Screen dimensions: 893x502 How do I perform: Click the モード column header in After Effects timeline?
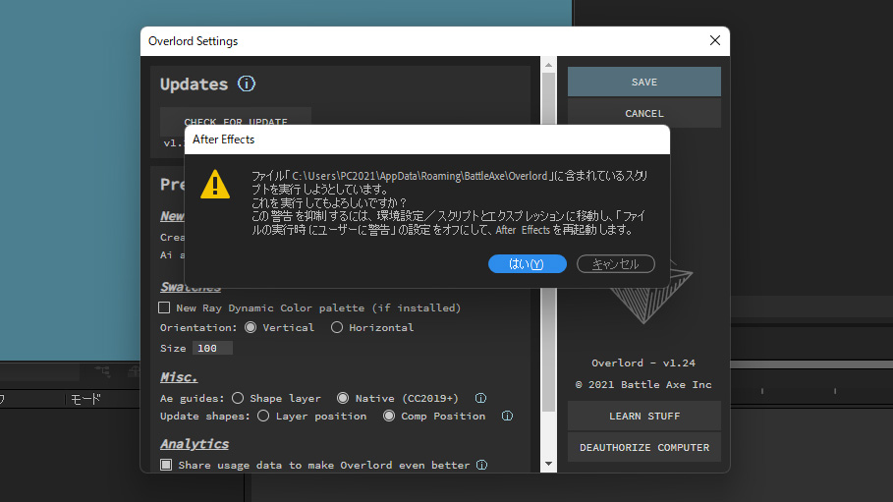point(85,399)
